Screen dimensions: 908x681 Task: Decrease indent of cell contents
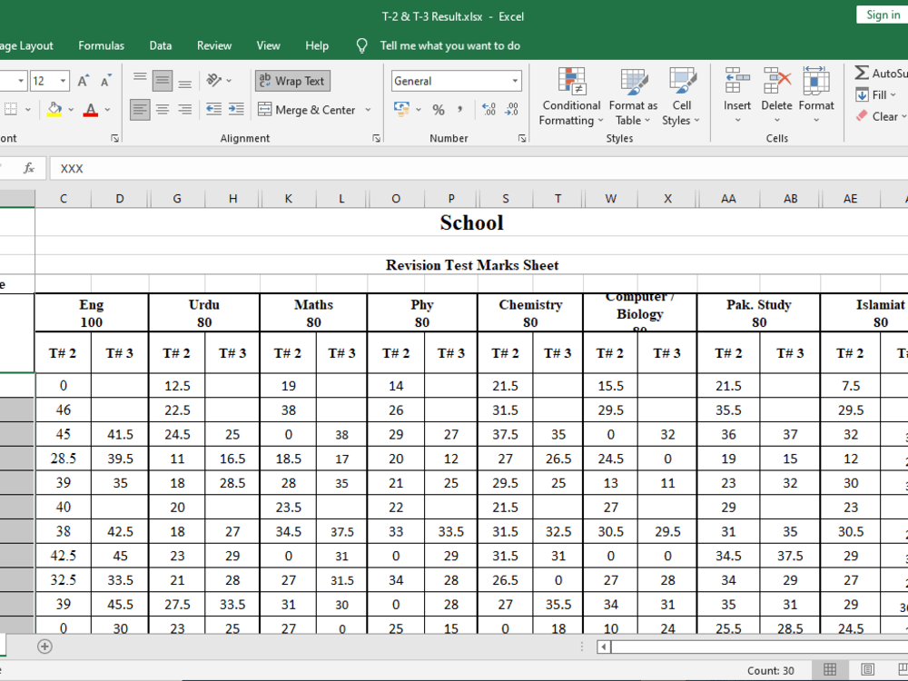click(x=213, y=109)
